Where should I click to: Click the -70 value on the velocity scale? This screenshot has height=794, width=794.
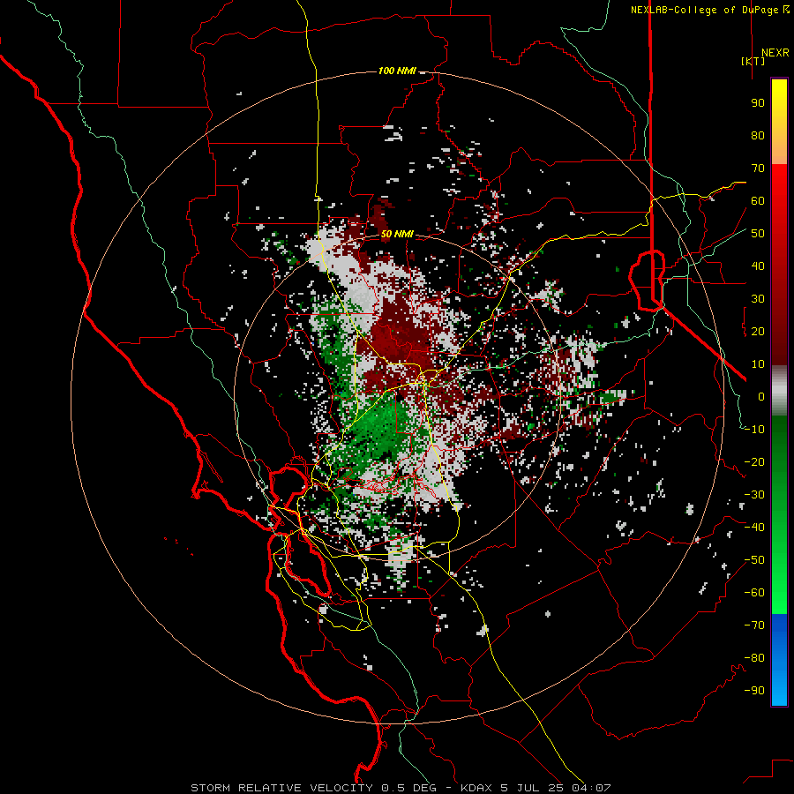pyautogui.click(x=754, y=625)
